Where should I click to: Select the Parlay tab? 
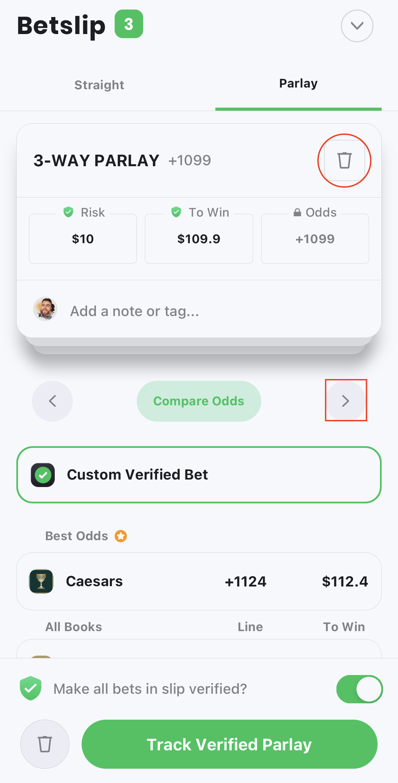click(298, 83)
